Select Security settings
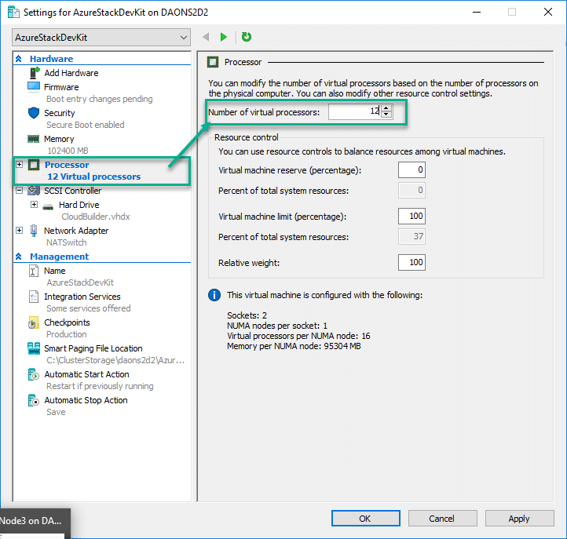567x539 pixels. tap(60, 113)
